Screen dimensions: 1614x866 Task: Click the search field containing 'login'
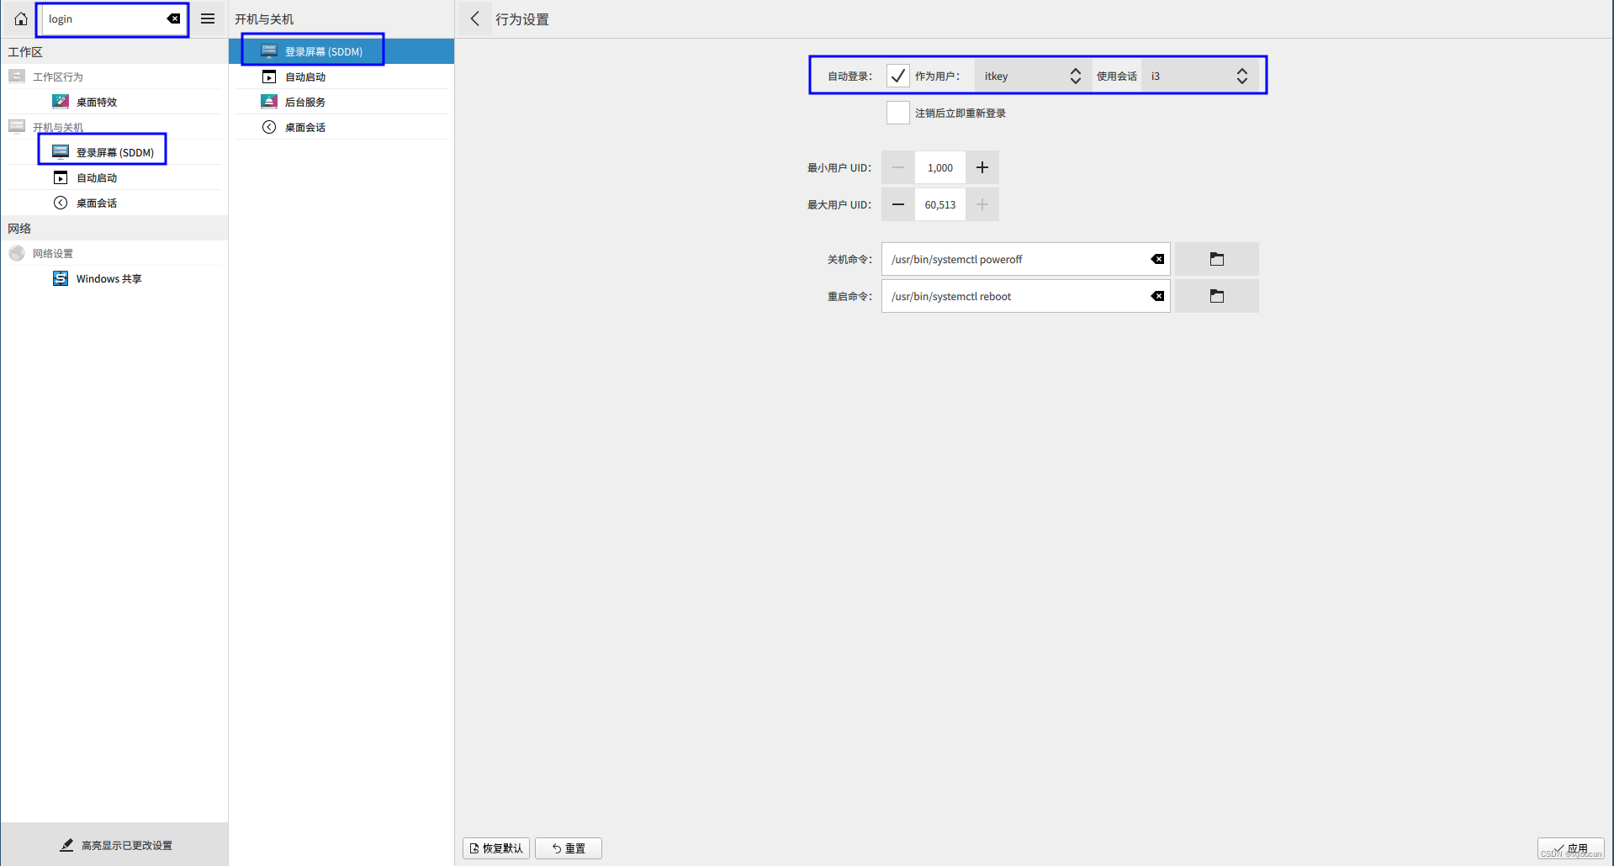pyautogui.click(x=113, y=18)
